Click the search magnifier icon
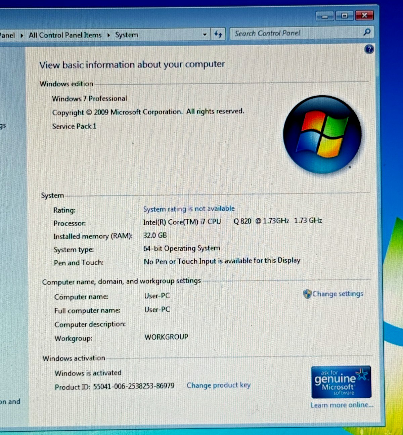 [x=367, y=32]
